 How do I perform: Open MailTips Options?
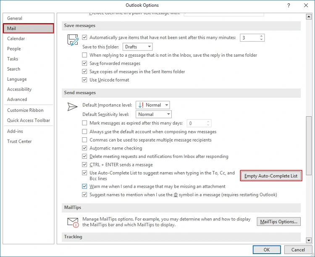click(278, 222)
